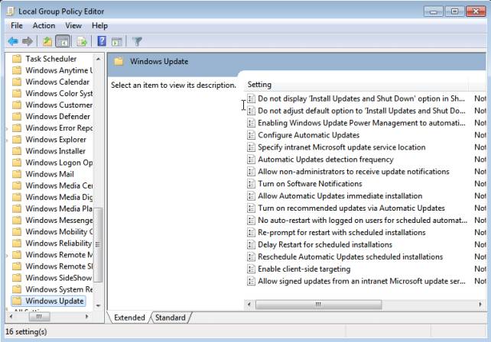Select 'Allow Automatic Updates immediate installation' setting
This screenshot has width=491, height=342.
[340, 196]
